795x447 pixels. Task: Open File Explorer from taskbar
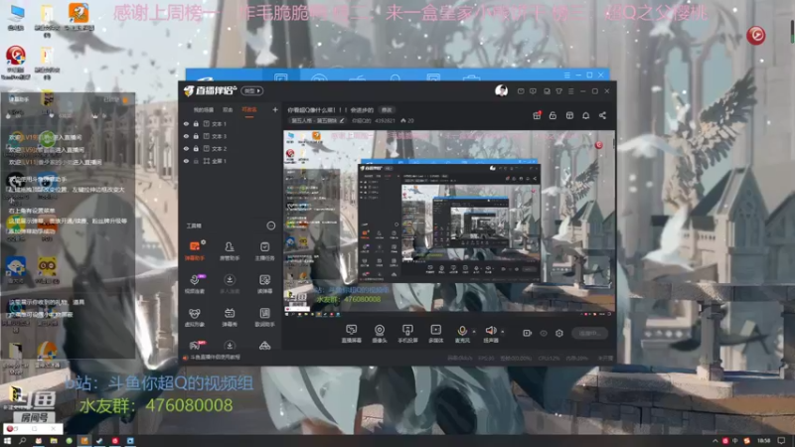click(54, 441)
